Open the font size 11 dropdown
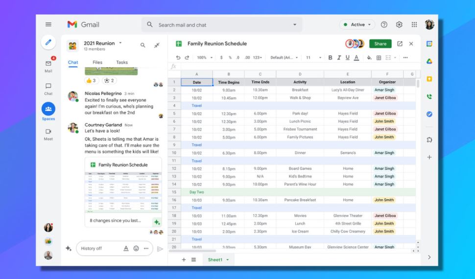Viewport: 475px width, 279px height. pyautogui.click(x=313, y=58)
